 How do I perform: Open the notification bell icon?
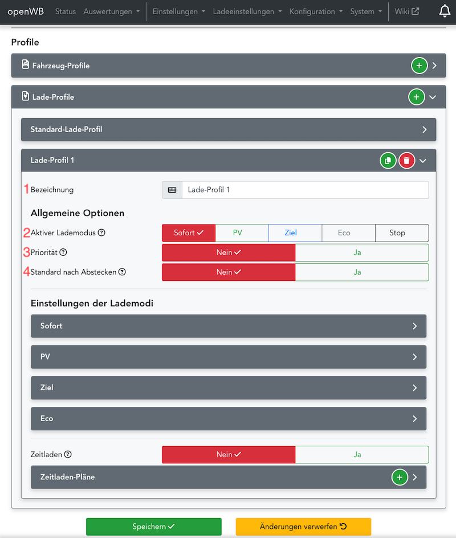(x=445, y=11)
